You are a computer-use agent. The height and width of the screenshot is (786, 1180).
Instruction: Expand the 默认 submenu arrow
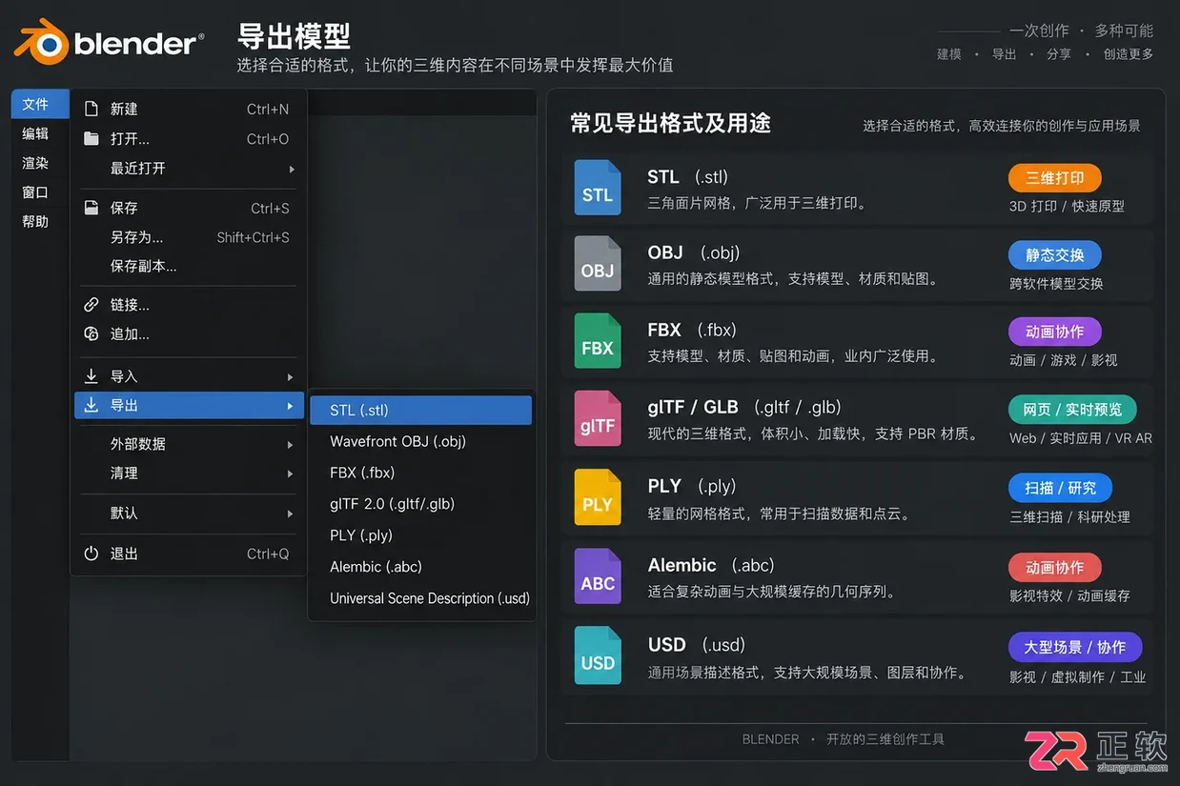pyautogui.click(x=290, y=514)
